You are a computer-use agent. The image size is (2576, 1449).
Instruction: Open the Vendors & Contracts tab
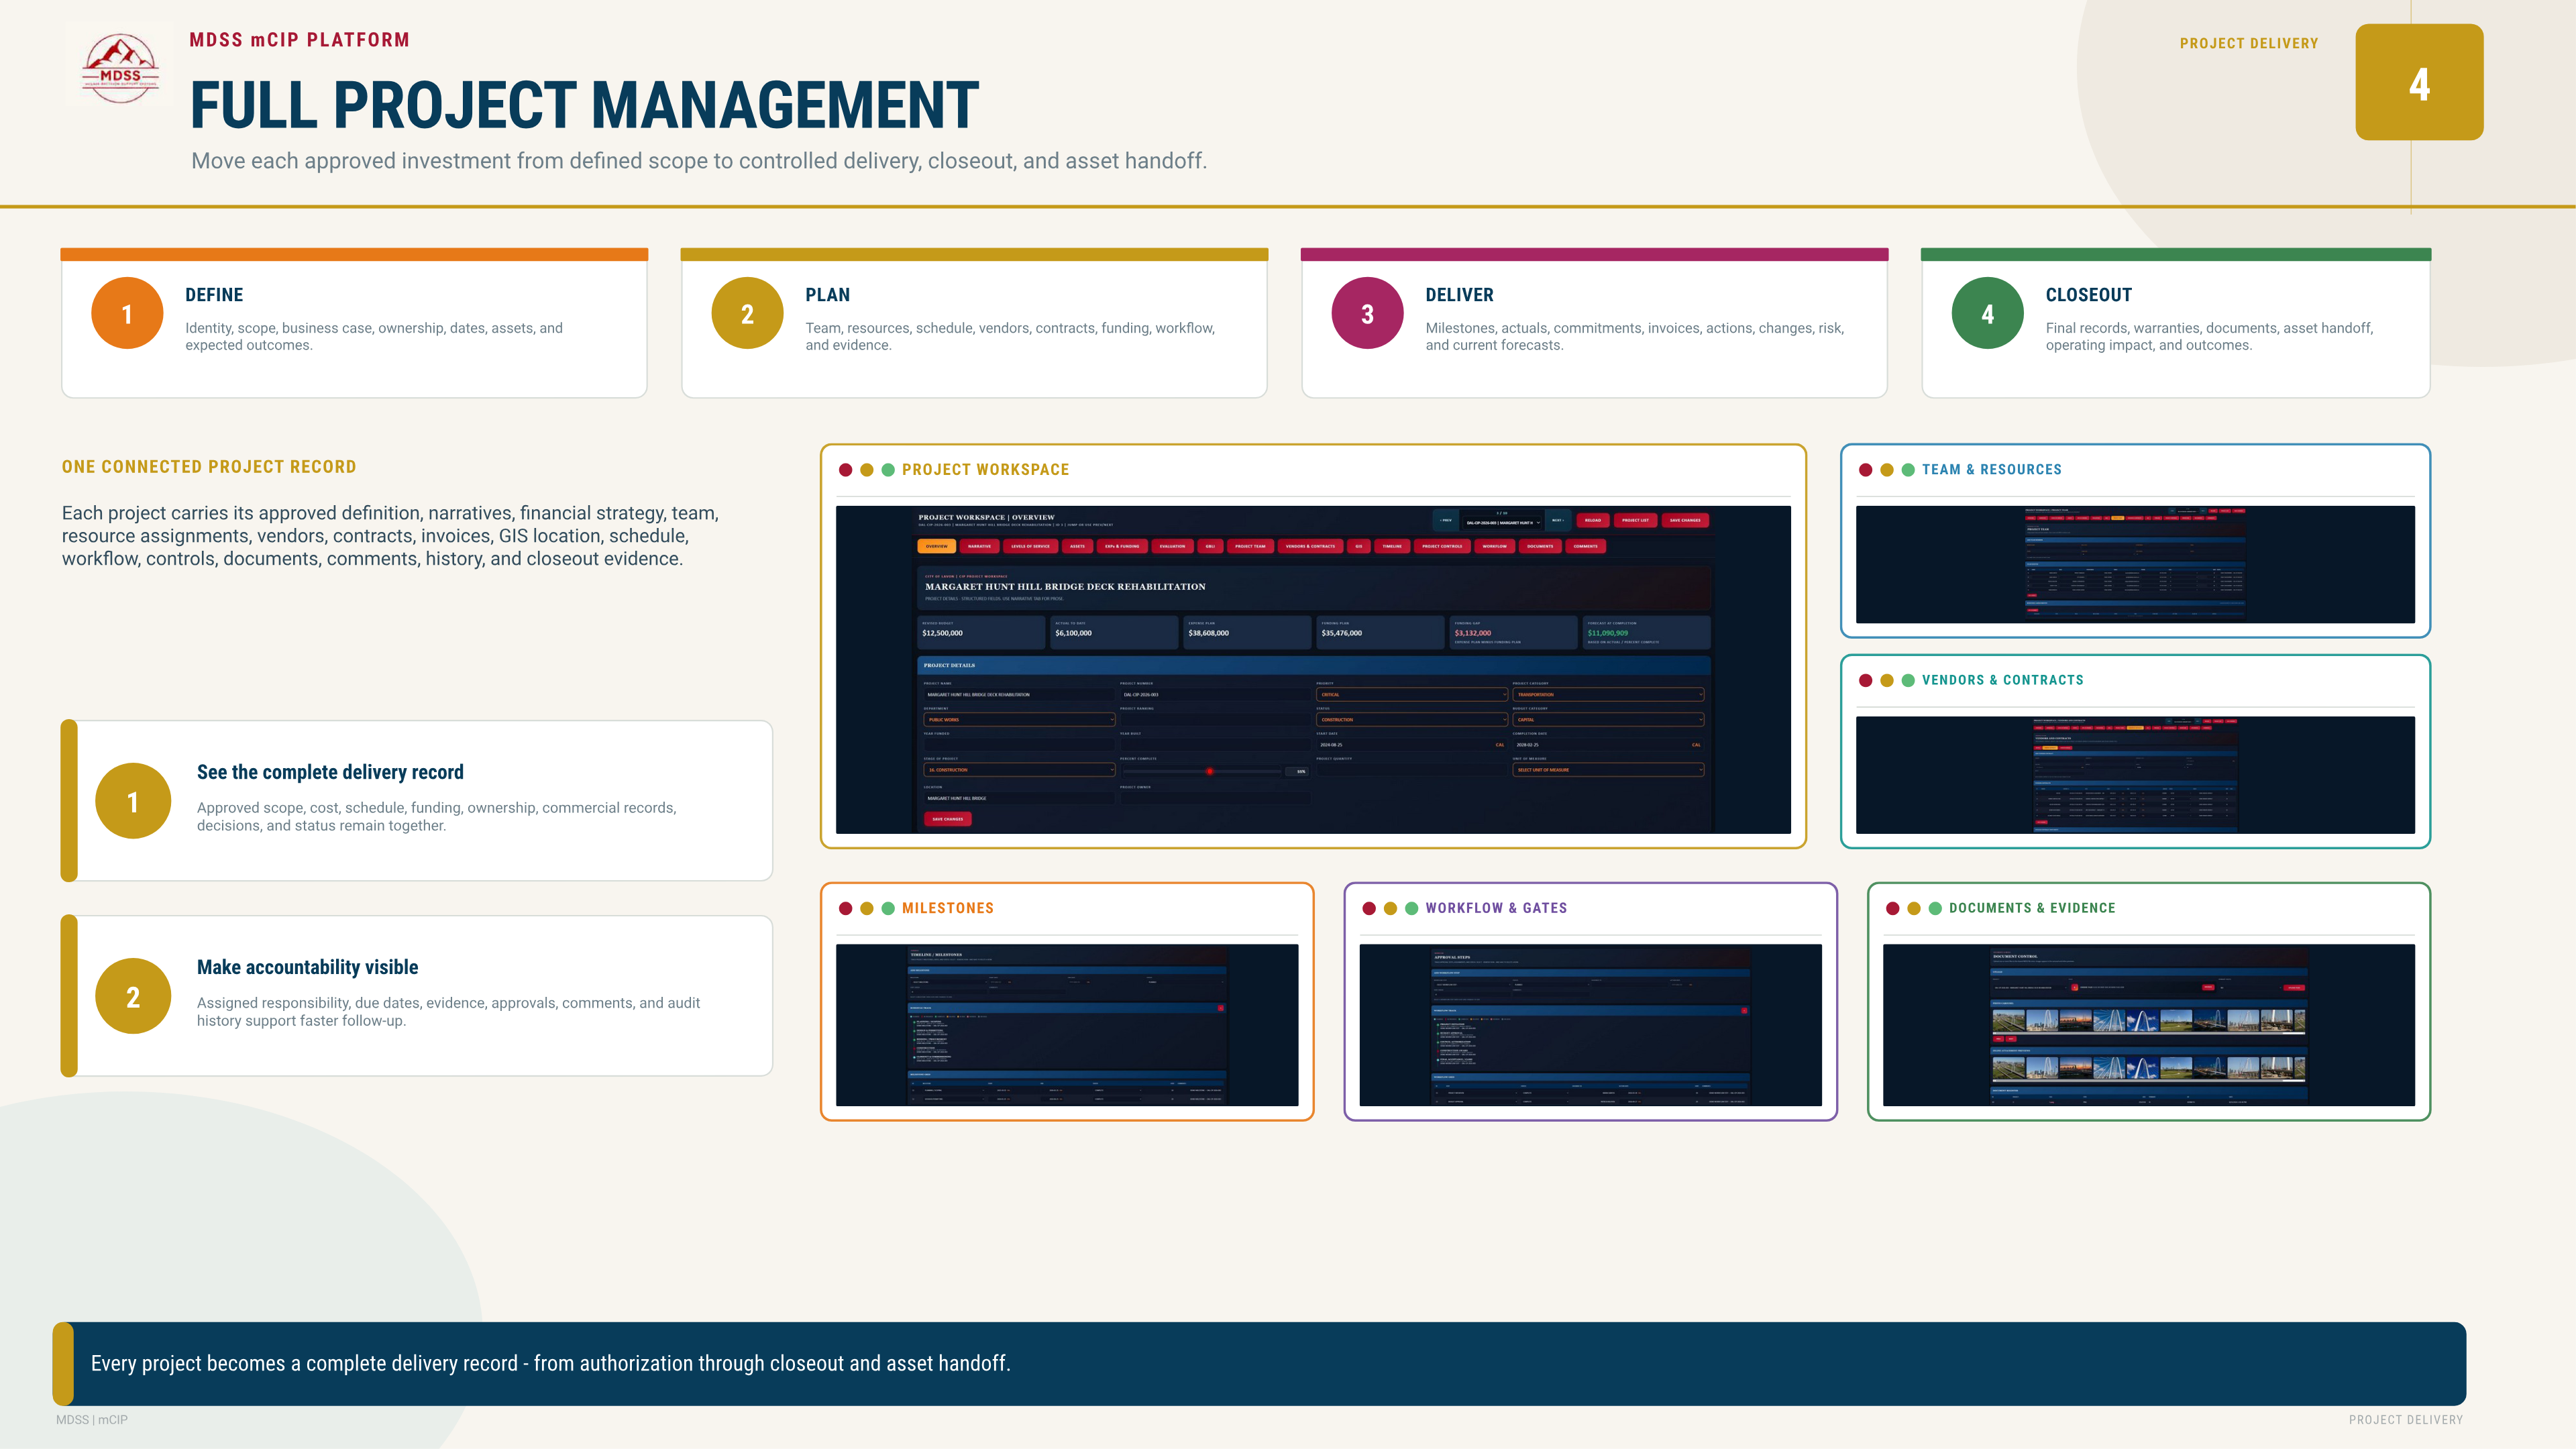1311,546
